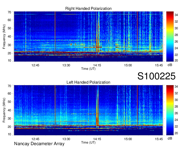Click the upper plot's dB color bar
Image resolution: width=181 pixels, height=147 pixels.
(x=170, y=36)
